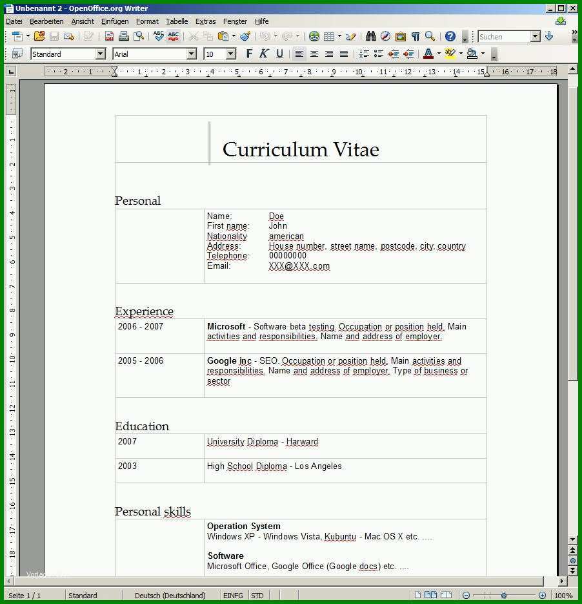This screenshot has height=604, width=582.
Task: Toggle nonprinting characters pilcrow icon
Action: (416, 36)
